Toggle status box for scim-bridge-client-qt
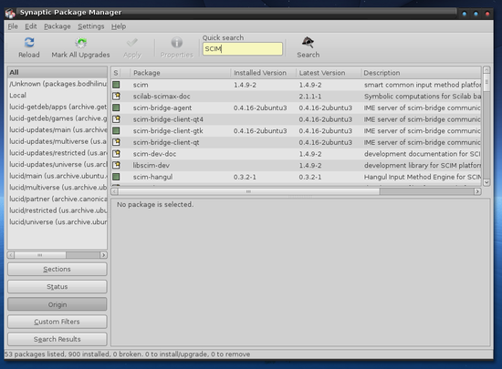 (x=116, y=142)
